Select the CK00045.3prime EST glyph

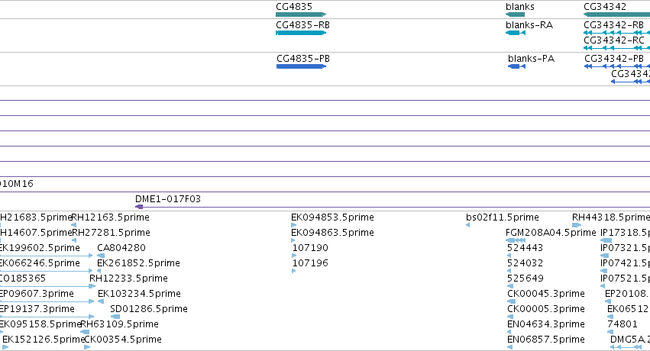click(512, 301)
